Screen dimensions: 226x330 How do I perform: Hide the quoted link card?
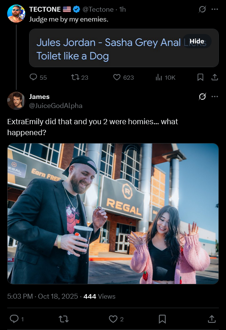197,41
